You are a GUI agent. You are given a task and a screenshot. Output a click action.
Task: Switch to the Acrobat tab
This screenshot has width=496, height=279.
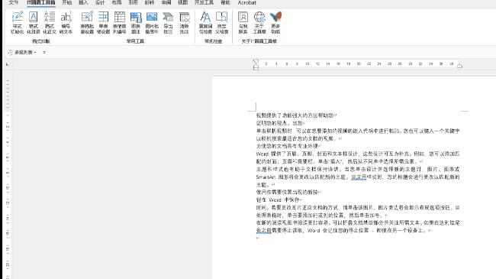[246, 2]
